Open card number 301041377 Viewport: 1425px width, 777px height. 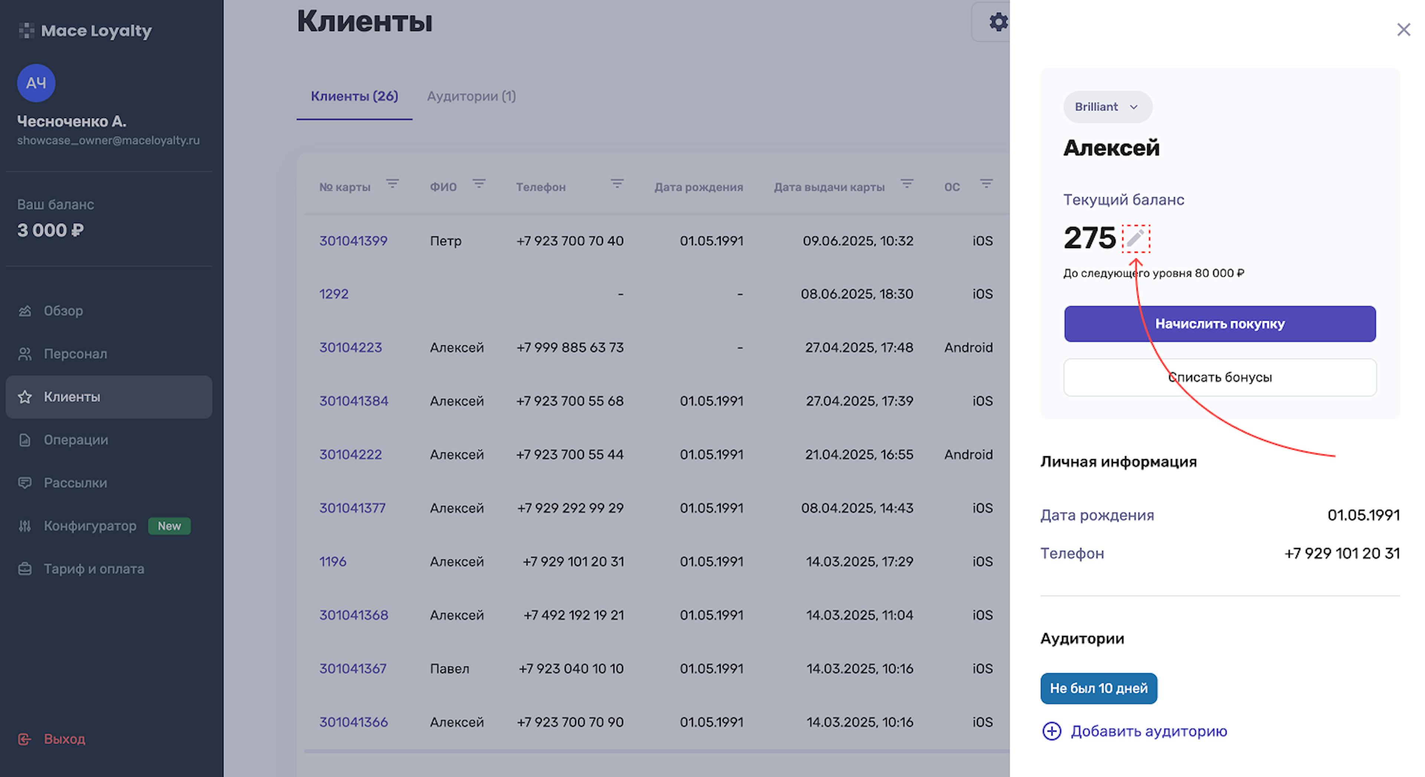(x=353, y=508)
